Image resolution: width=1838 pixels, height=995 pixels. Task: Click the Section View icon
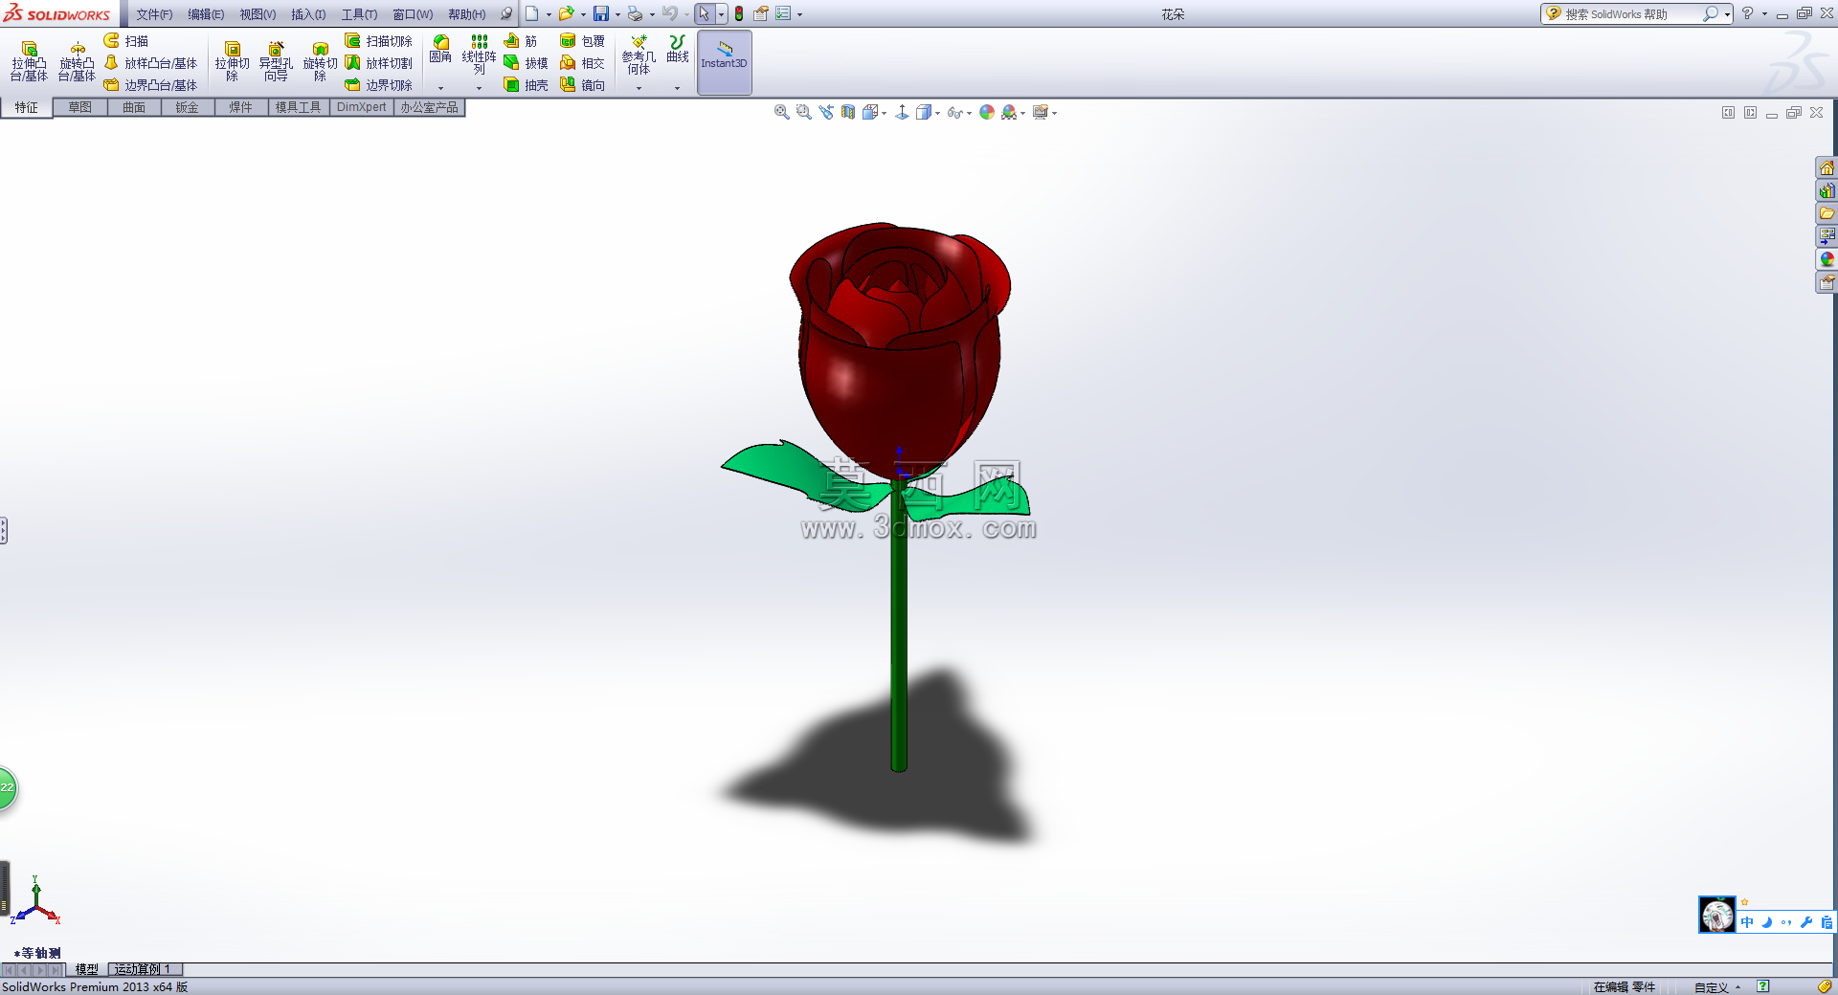848,113
